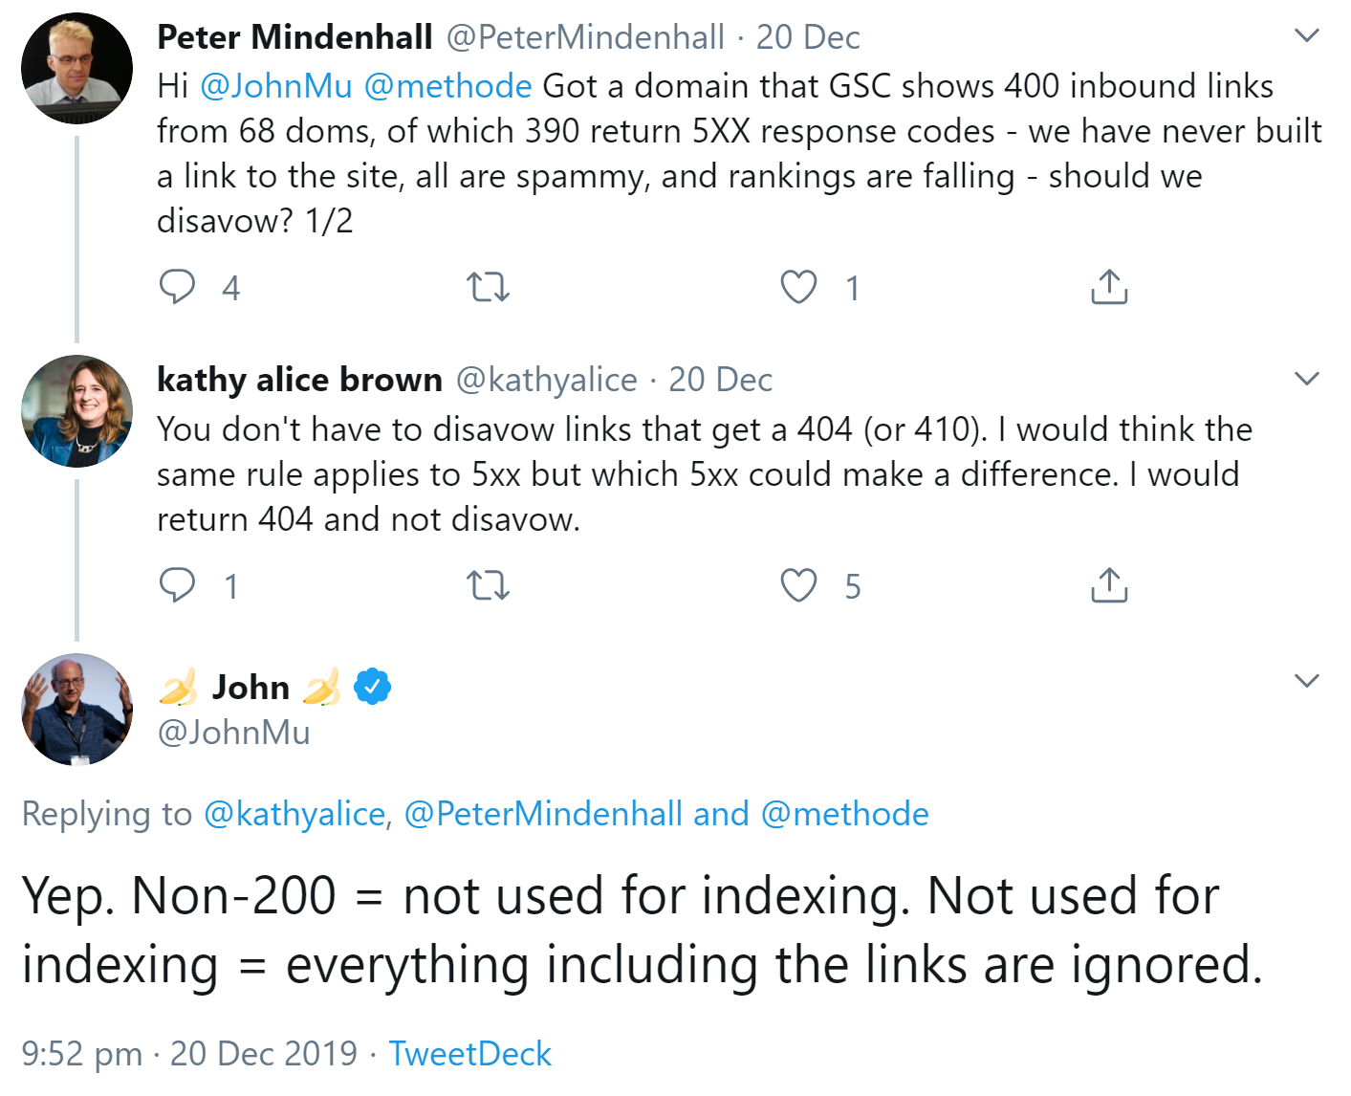Open the TweetDeck source link

tap(469, 1053)
